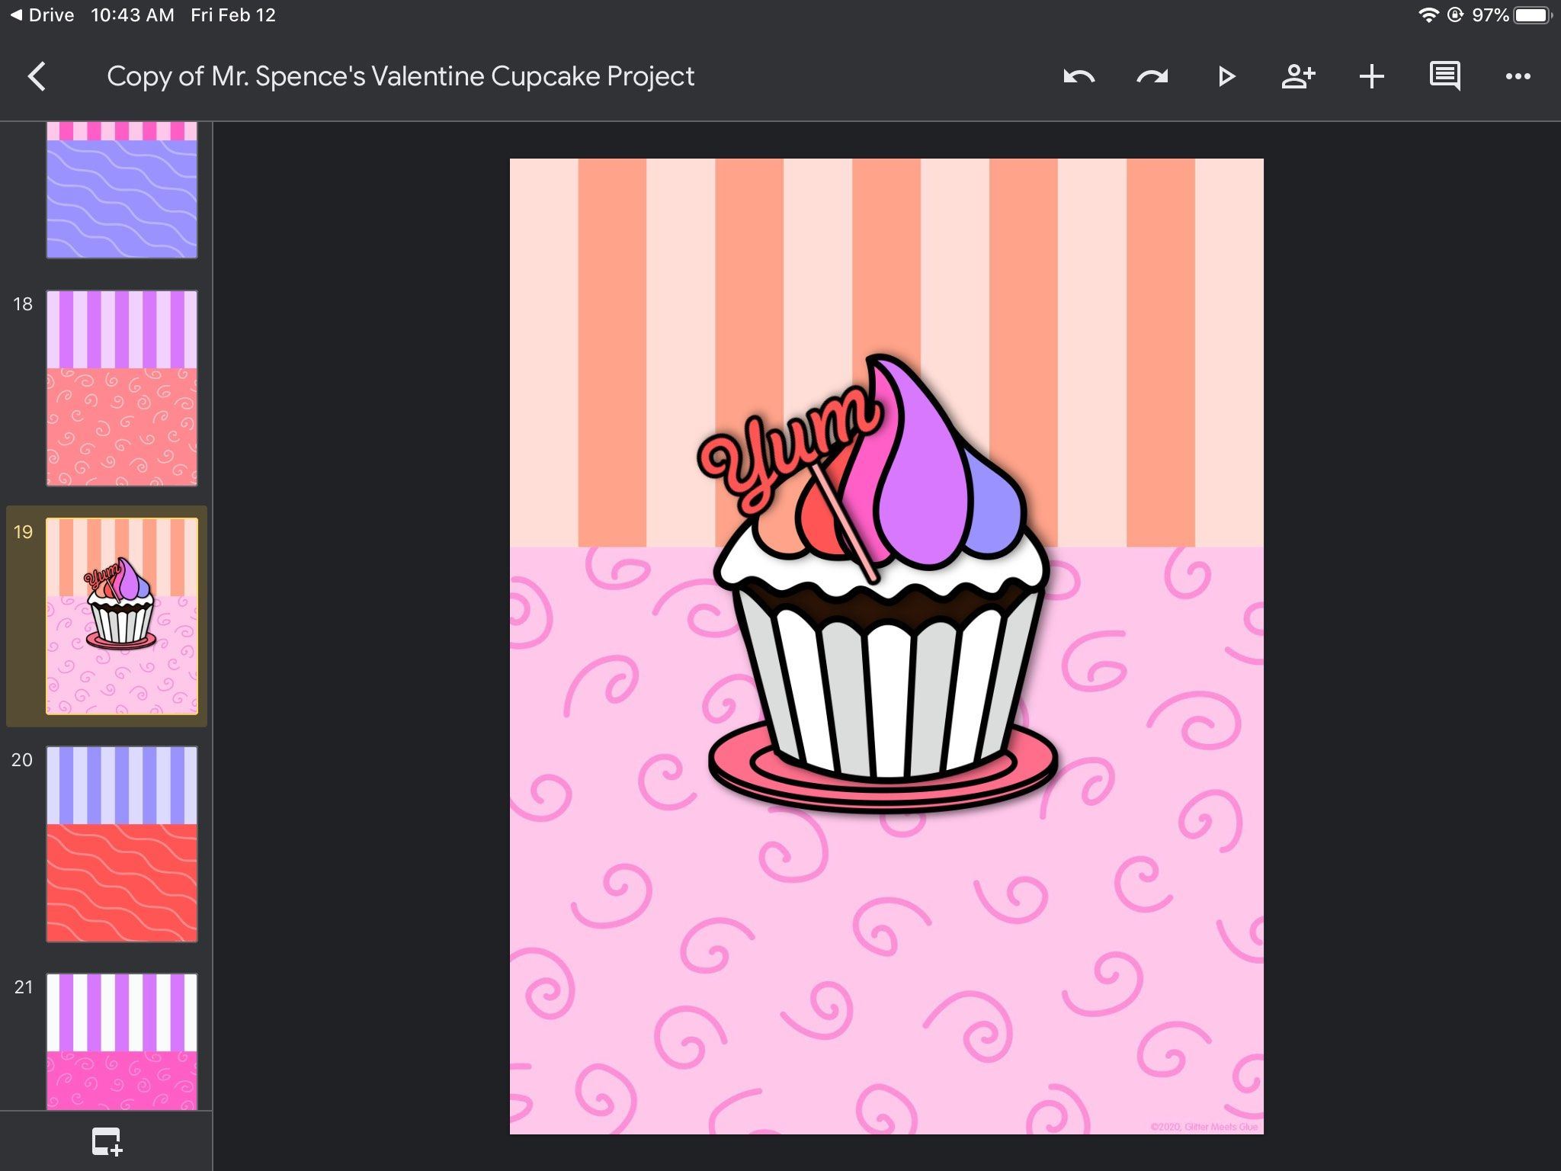This screenshot has height=1171, width=1561.
Task: Select slide 20 thumbnail
Action: click(x=122, y=844)
